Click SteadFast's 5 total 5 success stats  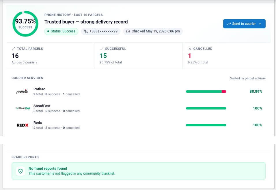tap(57, 111)
